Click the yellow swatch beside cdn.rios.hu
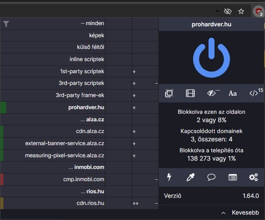This screenshot has height=220, width=265. point(2,203)
